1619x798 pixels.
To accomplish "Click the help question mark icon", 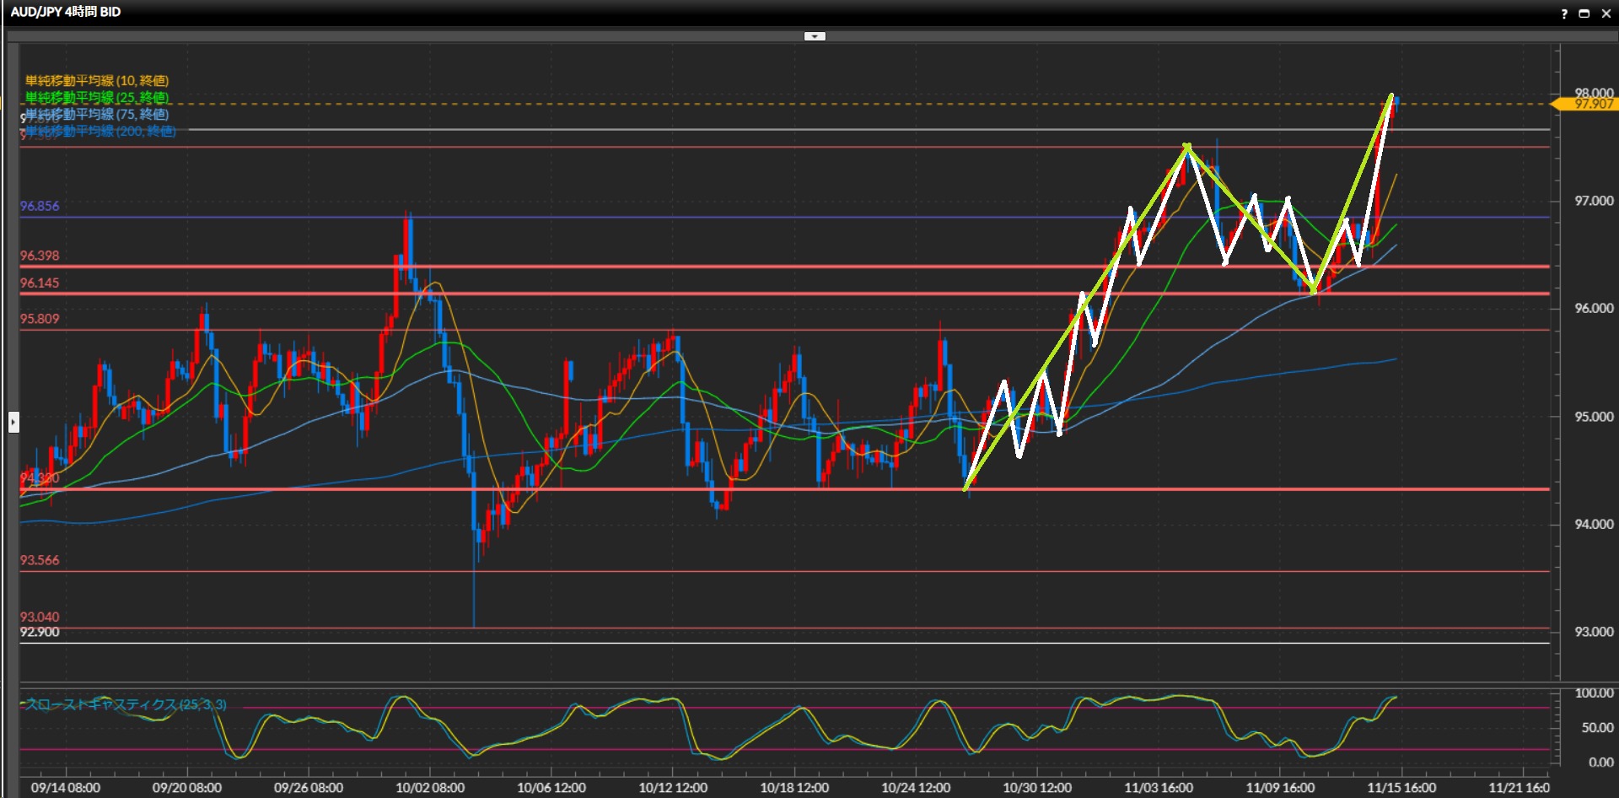I will 1564,13.
